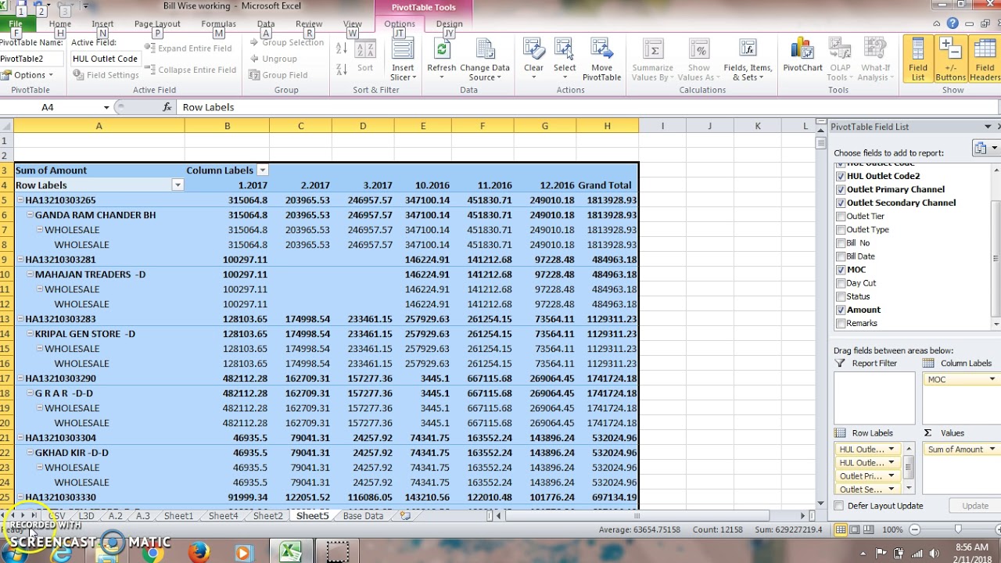The image size is (1001, 563).
Task: Uncheck Outlet Secondary Channel field
Action: click(x=841, y=203)
